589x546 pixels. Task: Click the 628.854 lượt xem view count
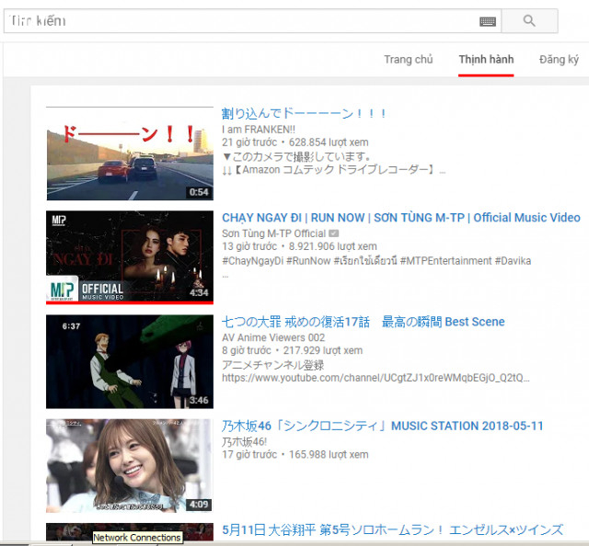(x=329, y=142)
